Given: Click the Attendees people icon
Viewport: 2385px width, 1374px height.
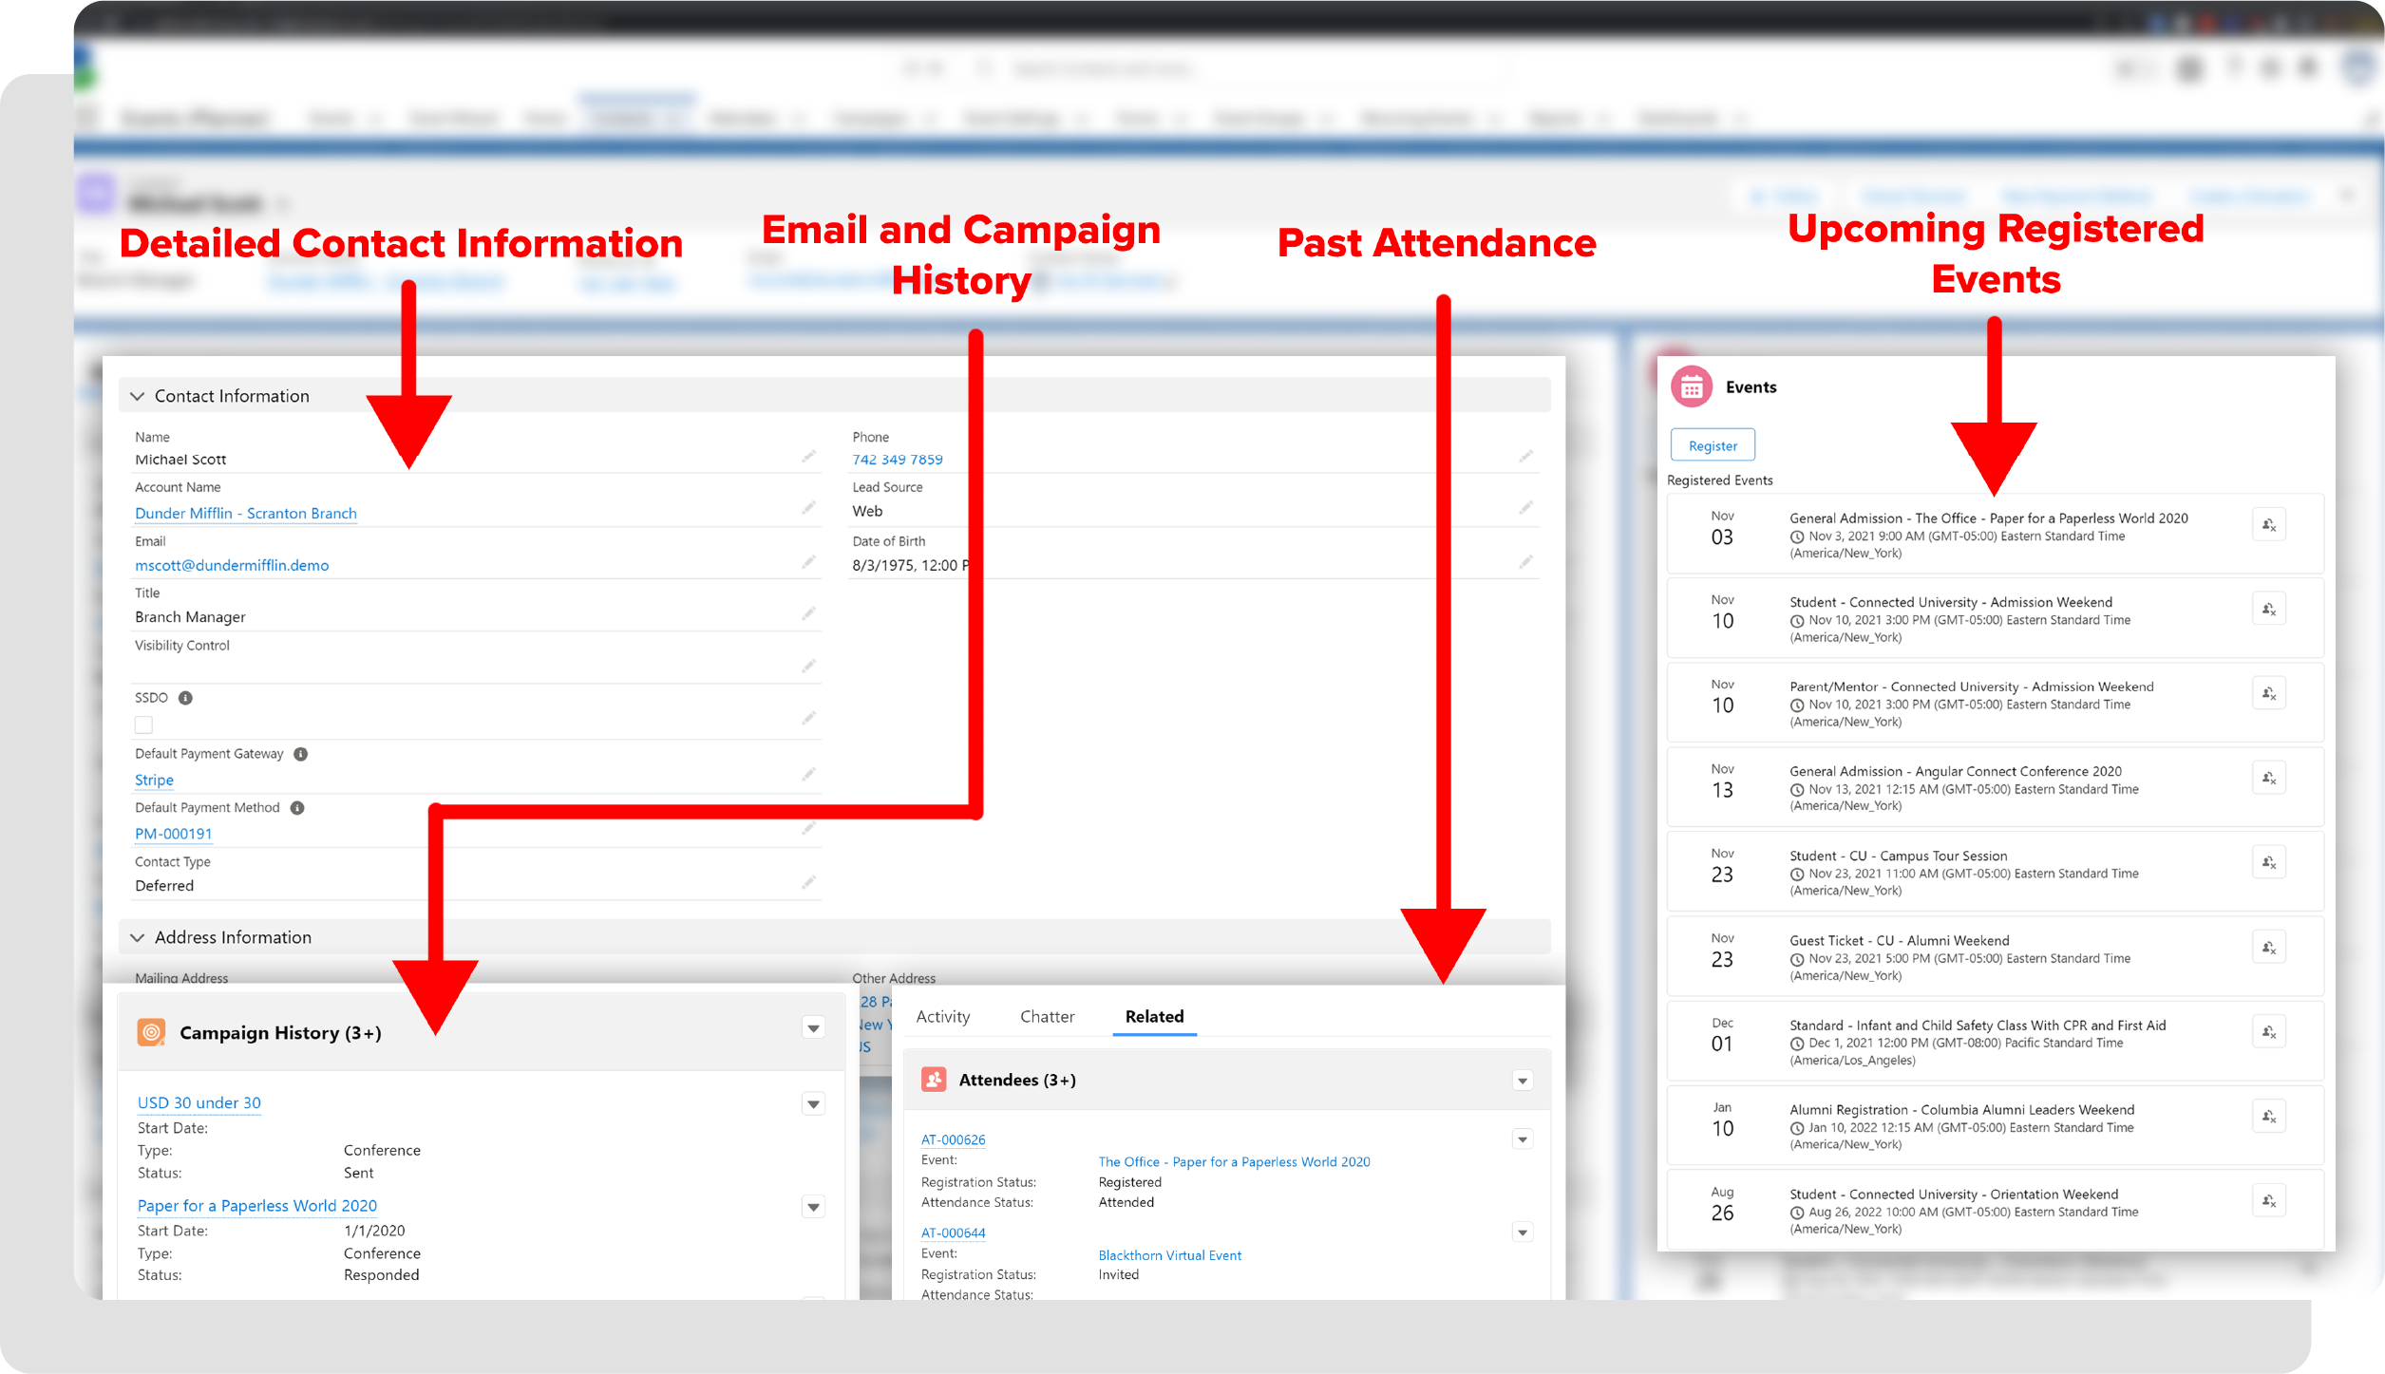Looking at the screenshot, I should (934, 1080).
